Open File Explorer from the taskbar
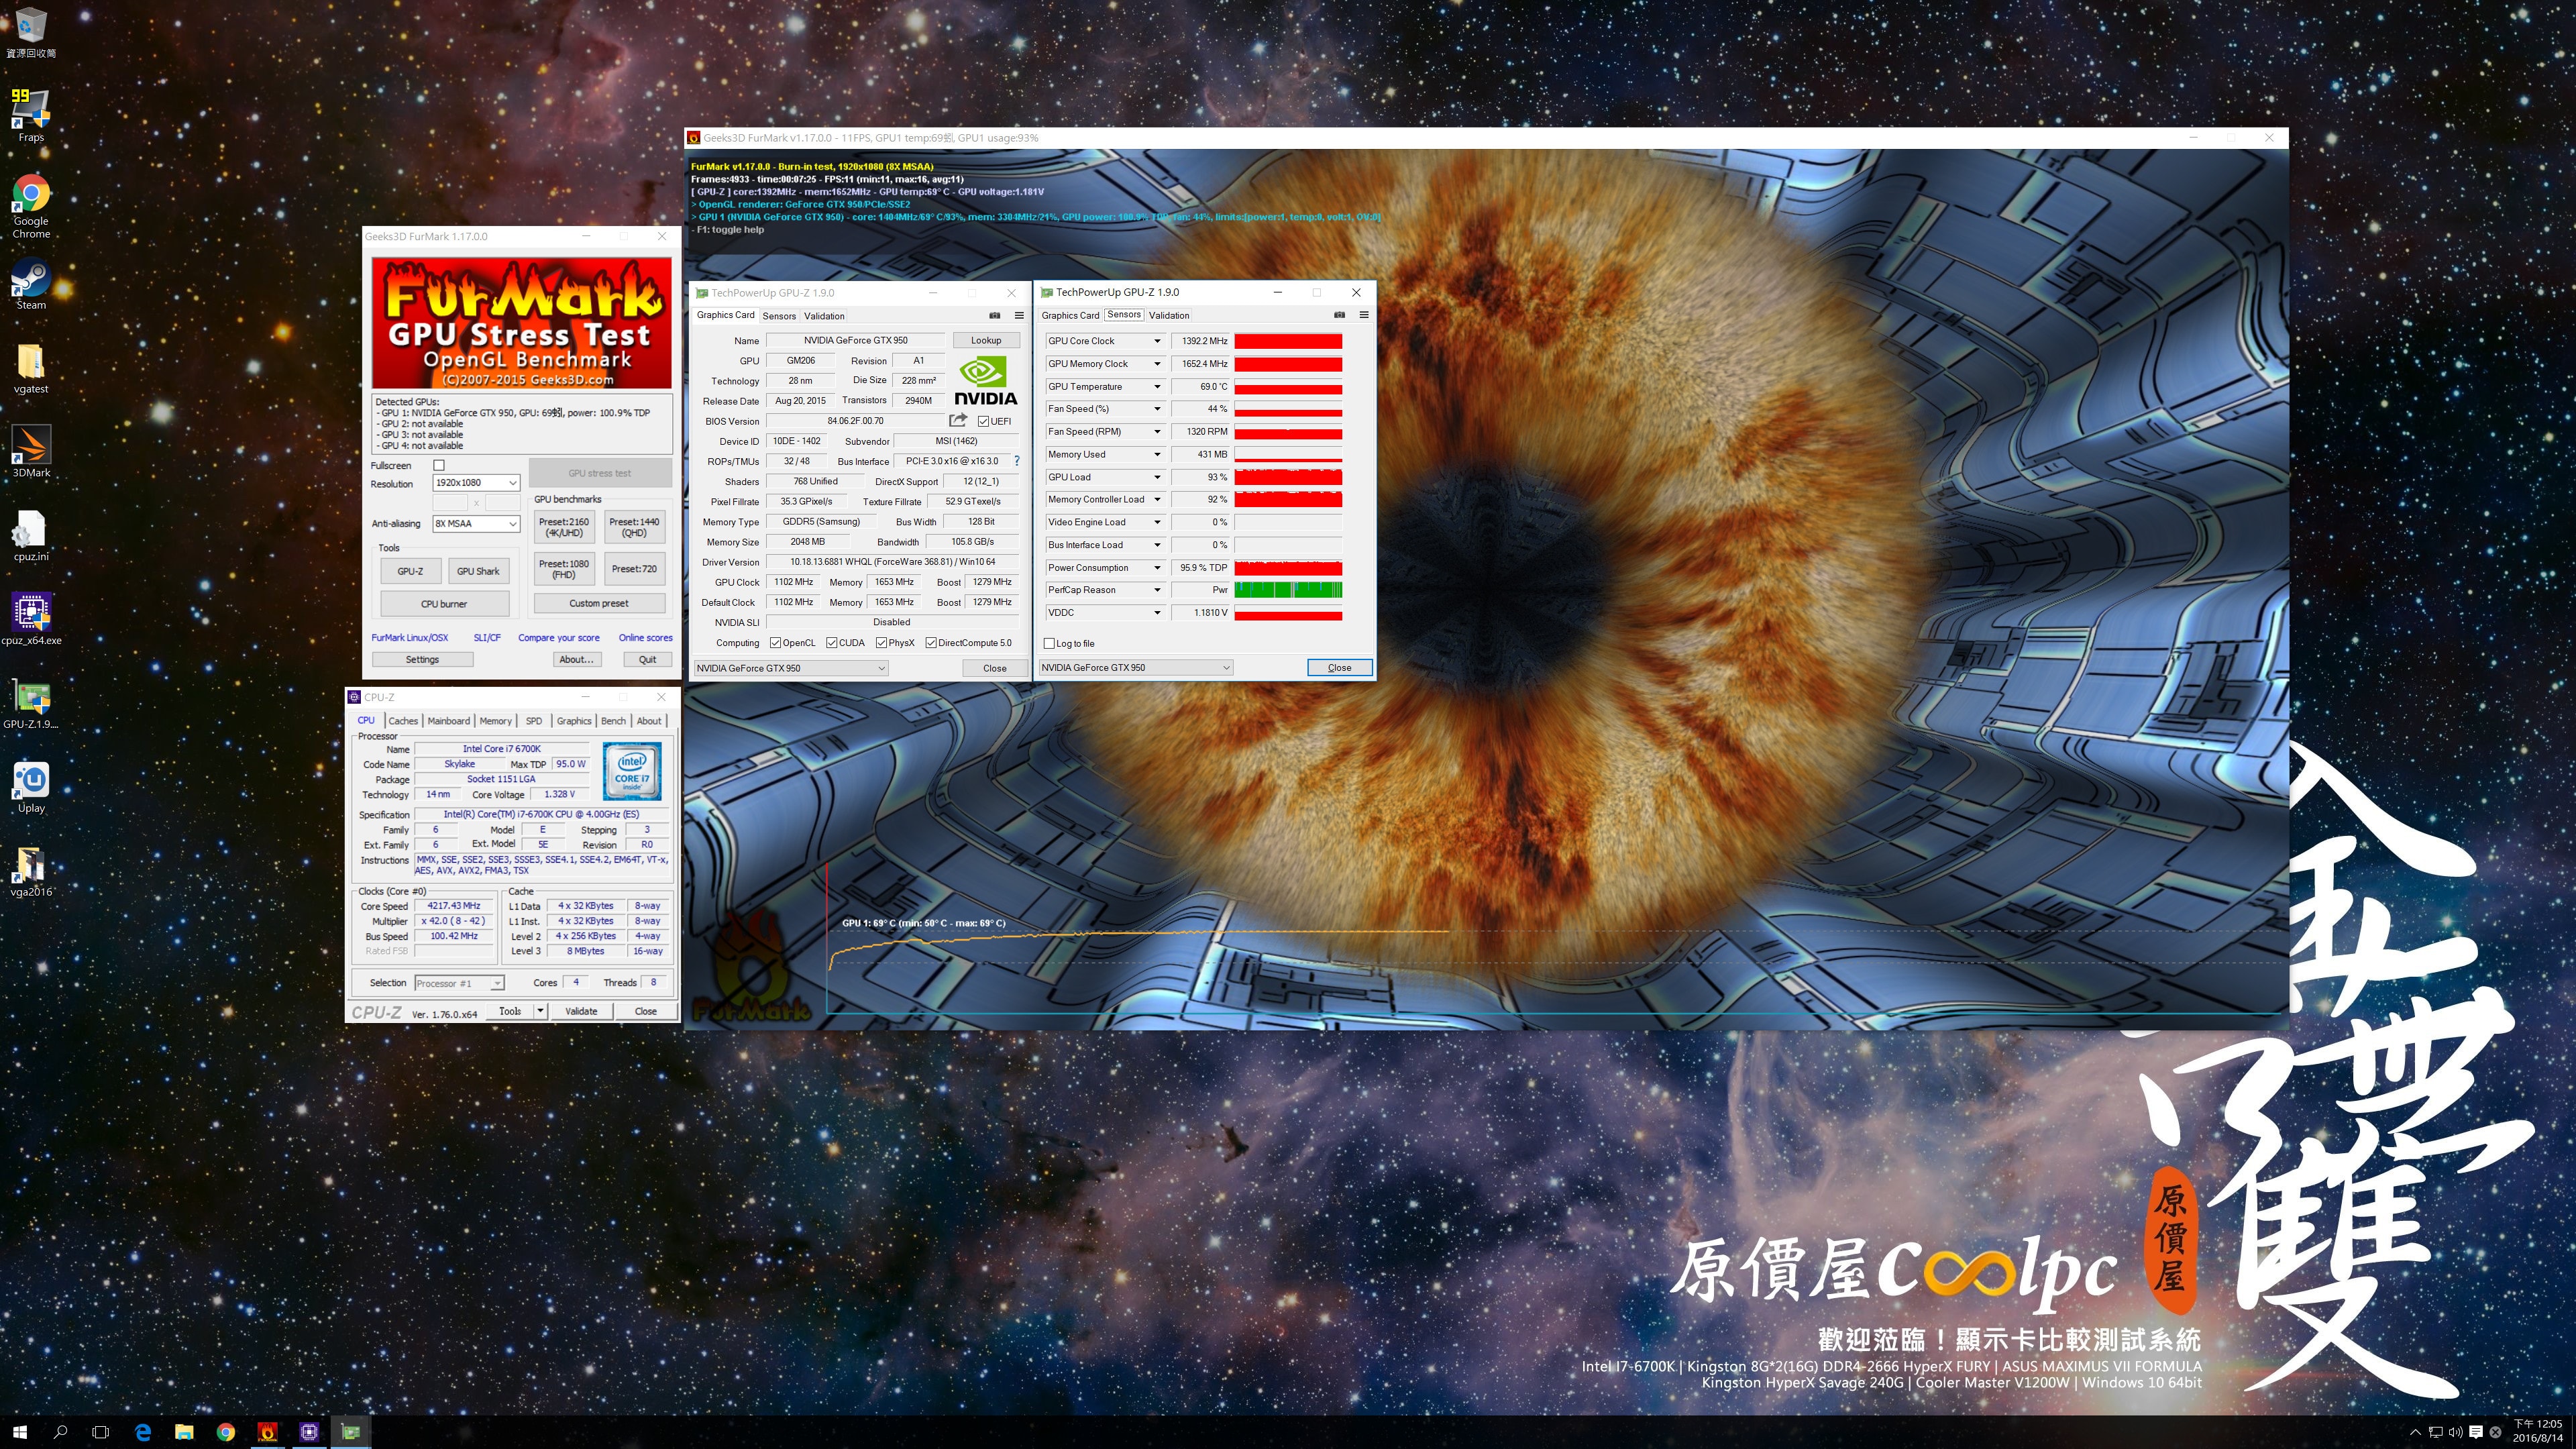This screenshot has height=1449, width=2576. point(184,1432)
